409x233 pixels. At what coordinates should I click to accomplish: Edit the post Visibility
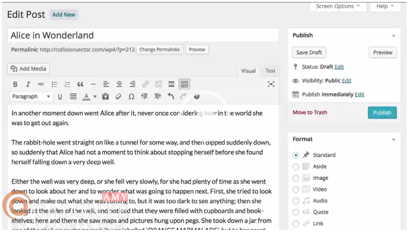click(x=346, y=81)
